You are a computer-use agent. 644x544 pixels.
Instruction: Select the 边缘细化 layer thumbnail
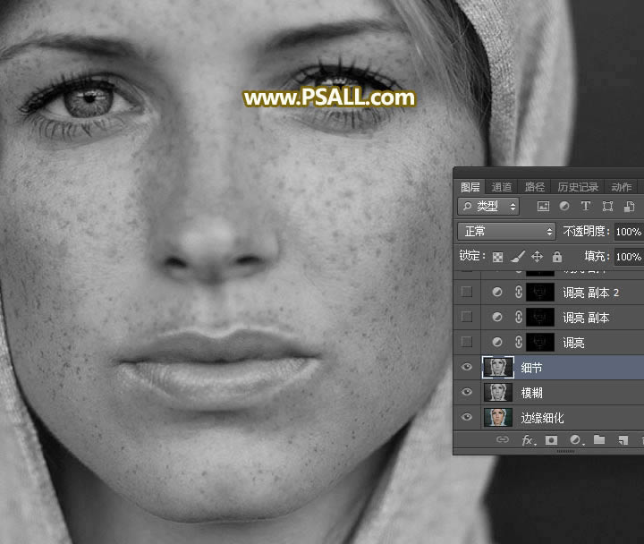(497, 418)
